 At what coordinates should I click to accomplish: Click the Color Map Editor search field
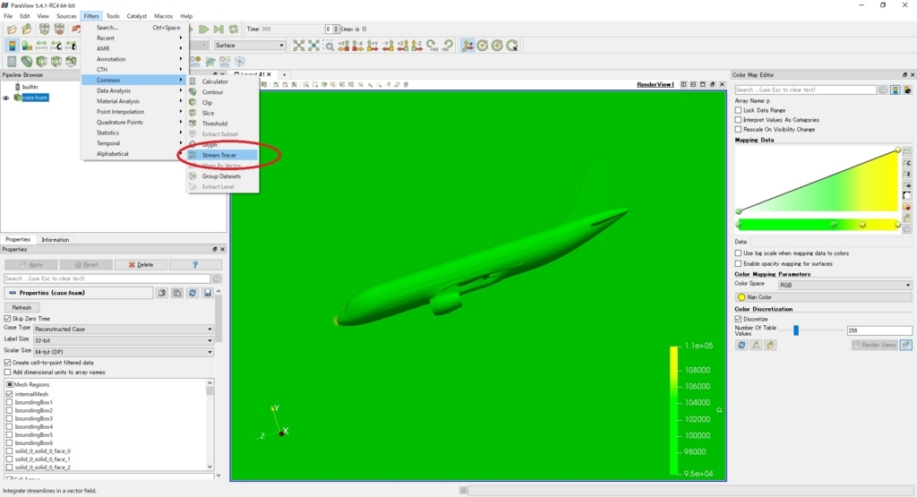pos(805,90)
